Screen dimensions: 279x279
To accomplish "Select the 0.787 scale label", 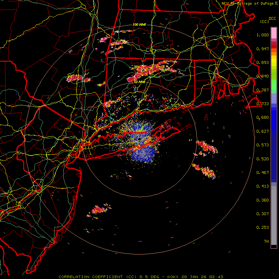I will pyautogui.click(x=263, y=90).
